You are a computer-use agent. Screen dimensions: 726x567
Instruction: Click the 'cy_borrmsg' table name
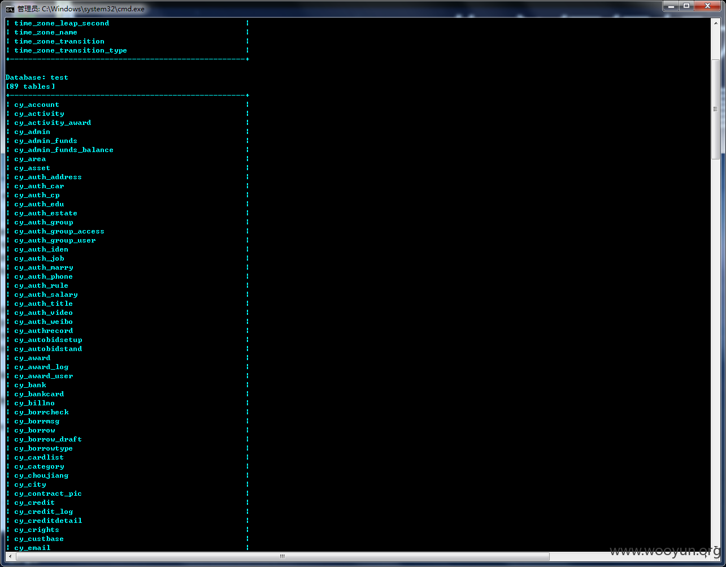click(37, 421)
